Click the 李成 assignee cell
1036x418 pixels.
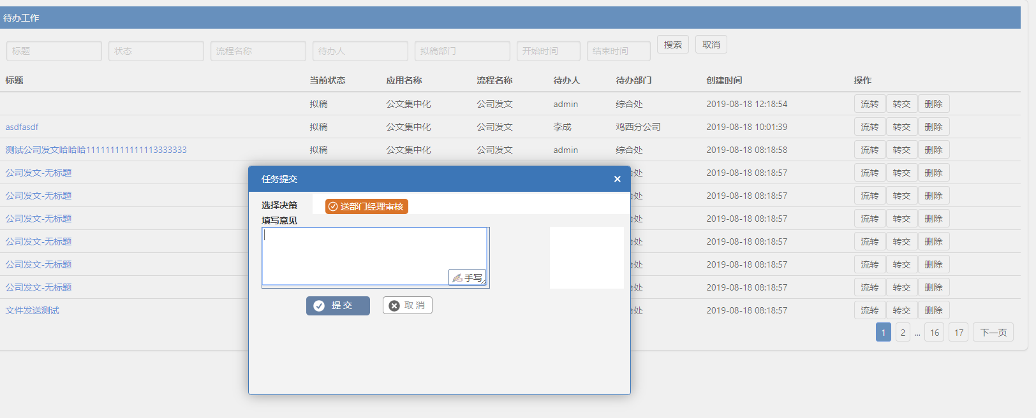pos(562,127)
